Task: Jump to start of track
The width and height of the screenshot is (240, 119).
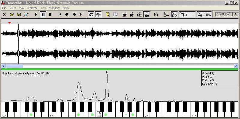Action: click(60, 14)
